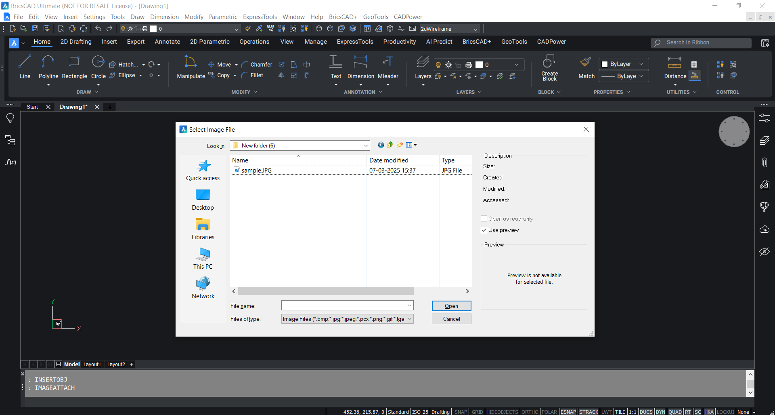
Task: Click the Cancel button
Action: pos(451,319)
